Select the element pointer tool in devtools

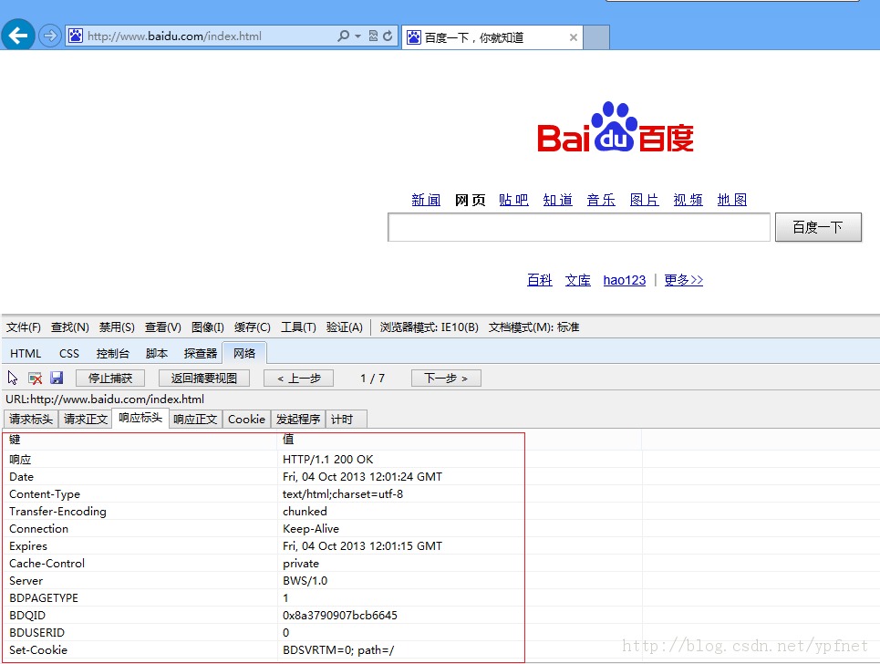(13, 378)
